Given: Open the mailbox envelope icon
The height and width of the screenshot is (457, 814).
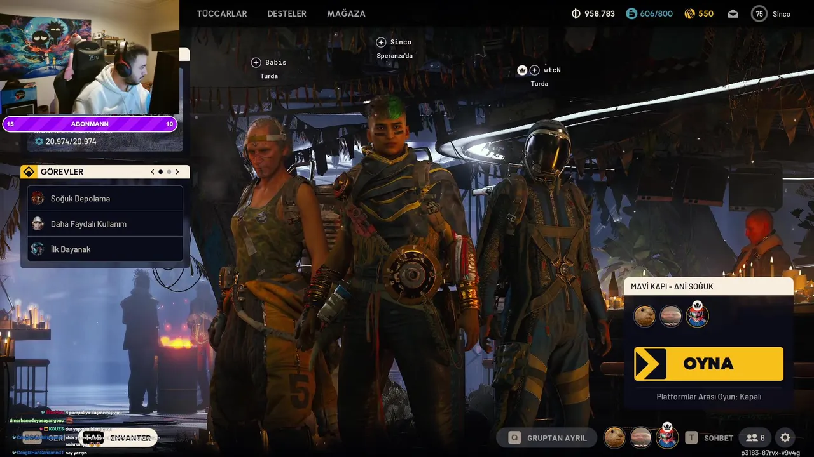Looking at the screenshot, I should point(733,14).
